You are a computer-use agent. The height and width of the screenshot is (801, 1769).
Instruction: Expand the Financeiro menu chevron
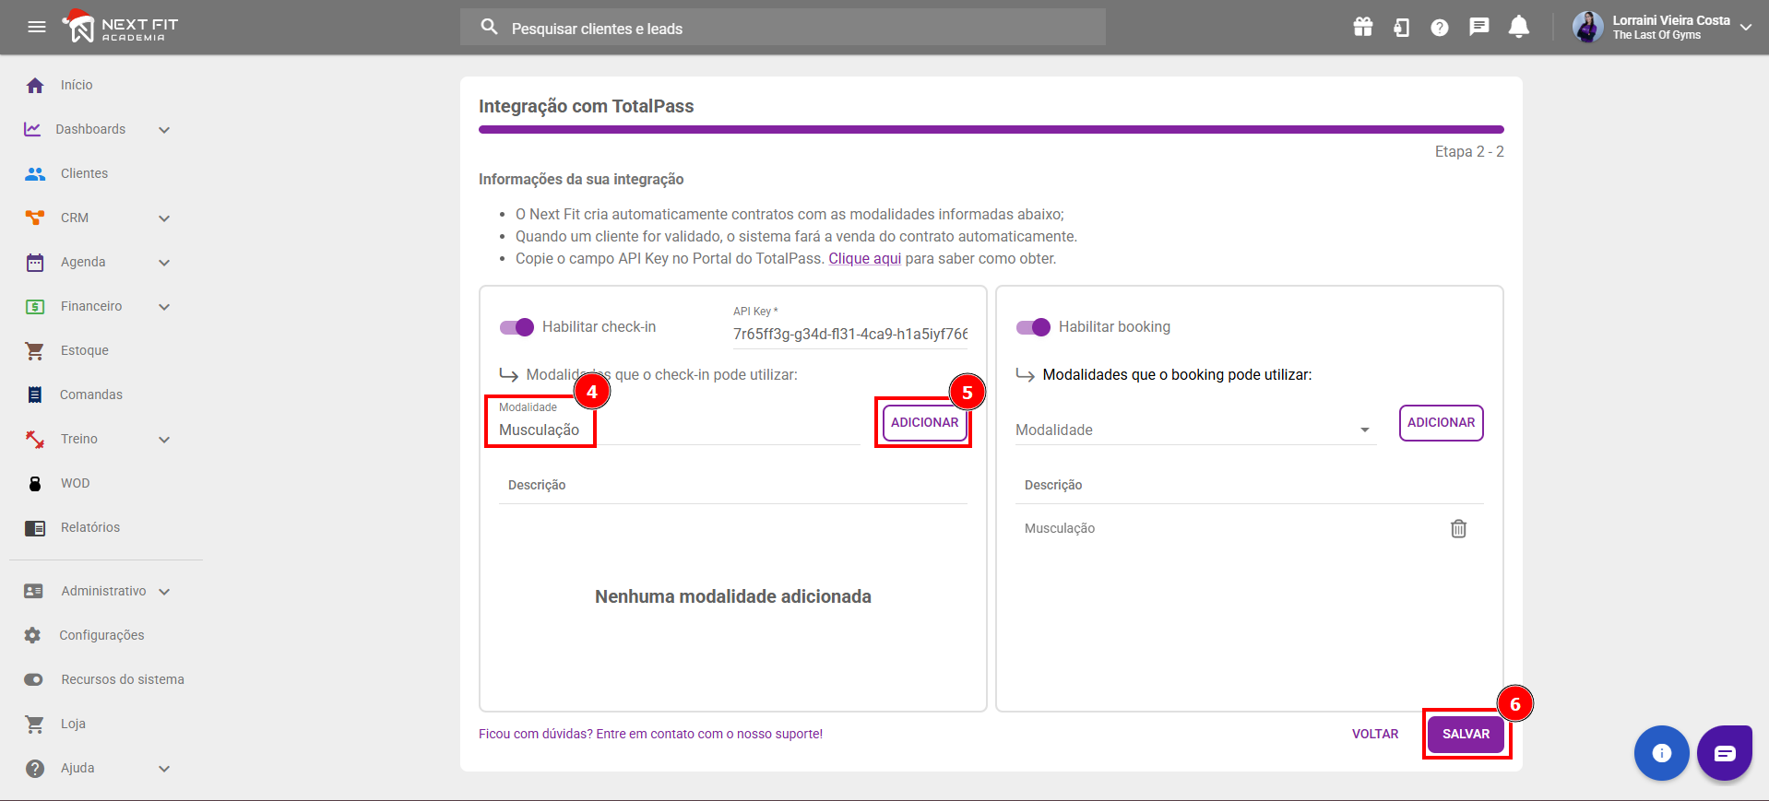tap(164, 307)
